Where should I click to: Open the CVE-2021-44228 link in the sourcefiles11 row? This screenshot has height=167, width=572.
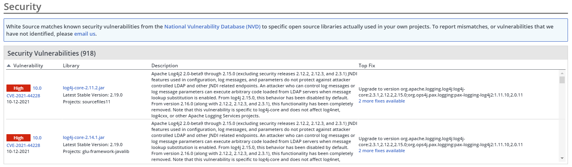click(23, 96)
